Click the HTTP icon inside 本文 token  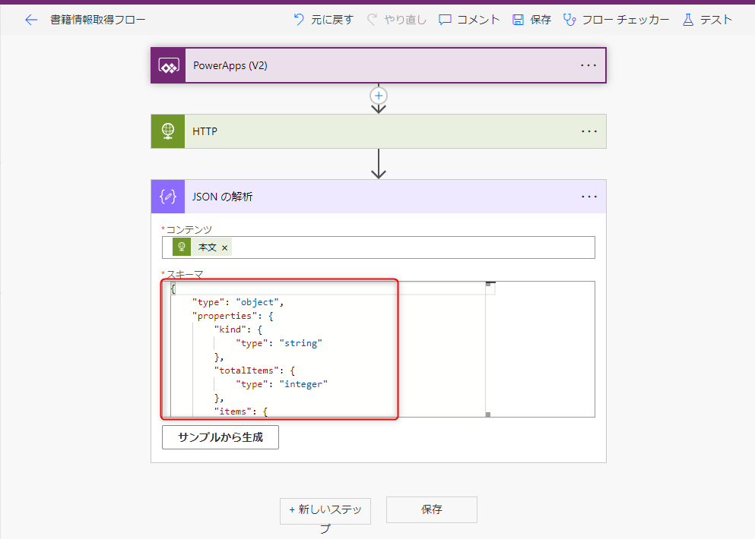click(182, 247)
